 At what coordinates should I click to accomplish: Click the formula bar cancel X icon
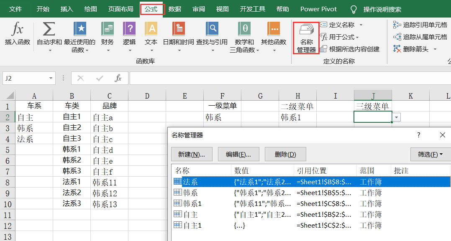click(x=80, y=78)
